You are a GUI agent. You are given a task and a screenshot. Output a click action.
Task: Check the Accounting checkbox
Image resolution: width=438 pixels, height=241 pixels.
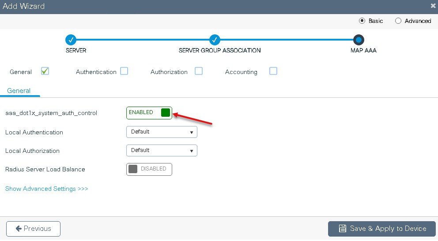point(273,71)
